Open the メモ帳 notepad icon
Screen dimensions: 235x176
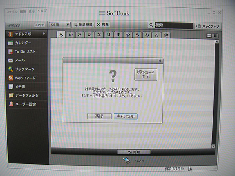pyautogui.click(x=11, y=87)
